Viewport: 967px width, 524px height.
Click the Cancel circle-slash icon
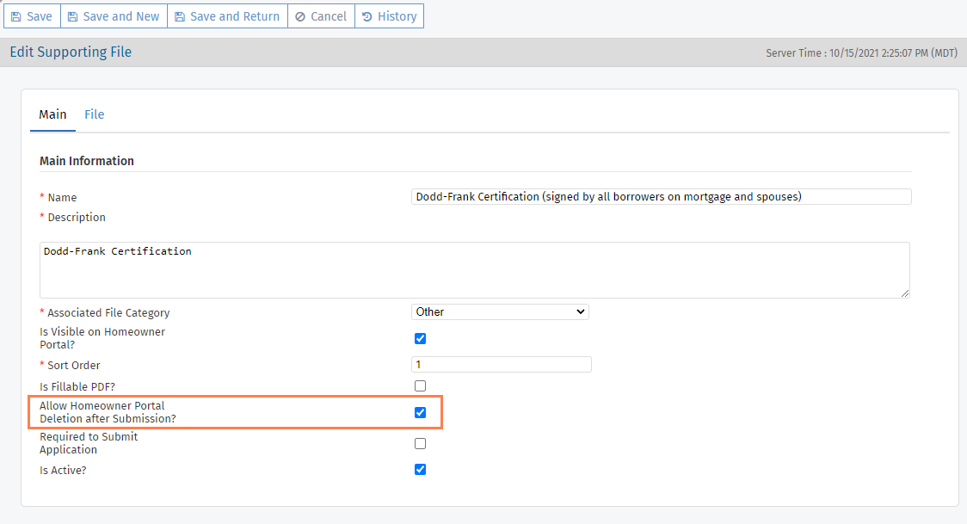[300, 16]
